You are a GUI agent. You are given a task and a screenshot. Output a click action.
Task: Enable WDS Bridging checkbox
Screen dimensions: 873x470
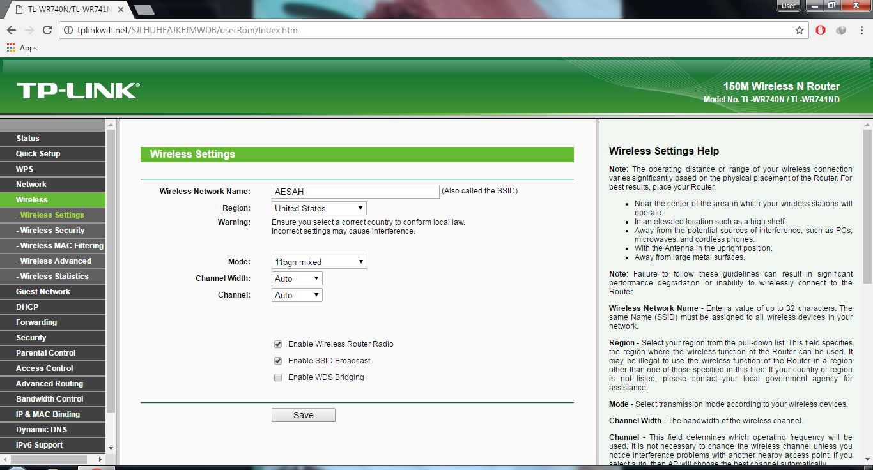coord(278,377)
